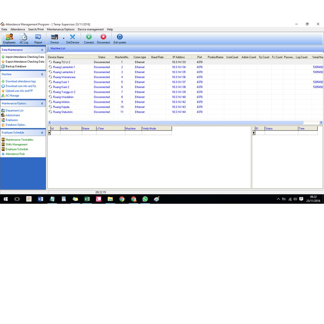
Task: Open the dropdown arrow next to Device
Action: pyautogui.click(x=64, y=39)
